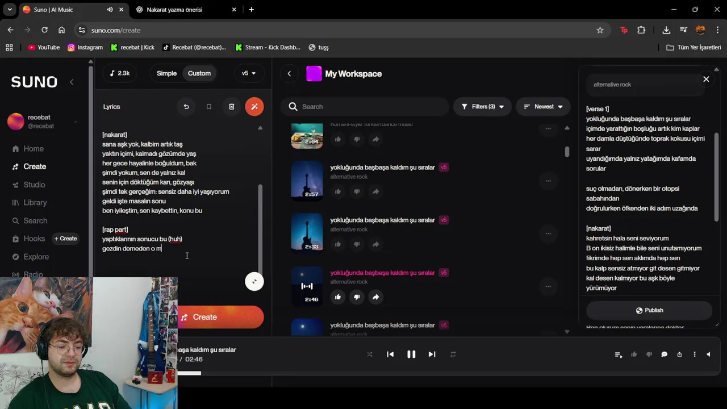The image size is (727, 409).
Task: Skip to the previous track
Action: pyautogui.click(x=390, y=354)
